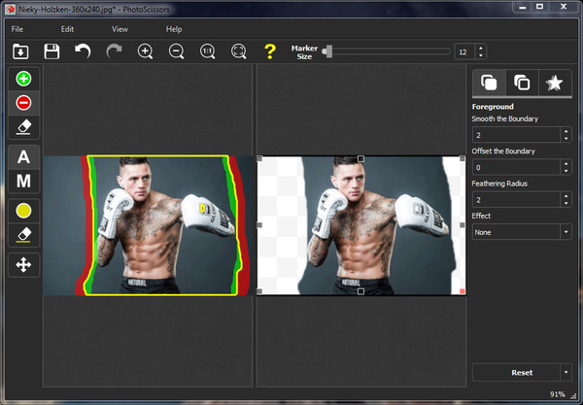Screen dimensions: 583x405
Task: Open help with yellow question mark
Action: click(270, 51)
